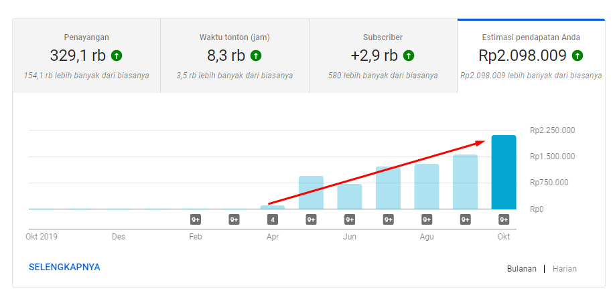
Task: Click green up arrow beside 8,3 rb
Action: tap(255, 56)
